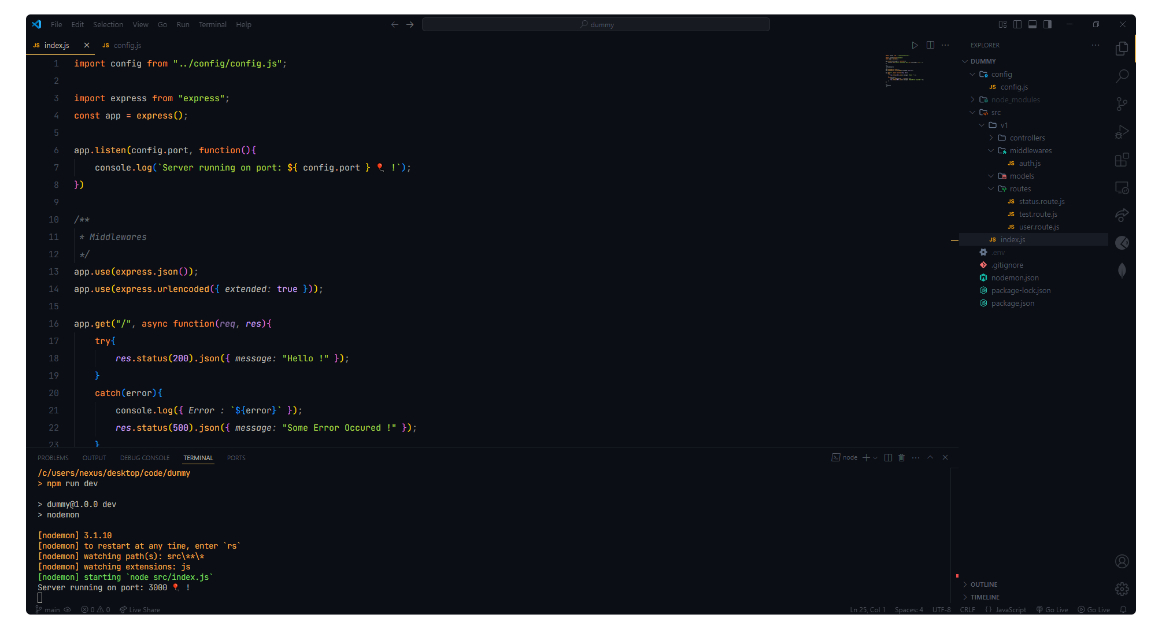Click the VS Code logo icon
Screen dimensions: 1162x629
tap(37, 24)
